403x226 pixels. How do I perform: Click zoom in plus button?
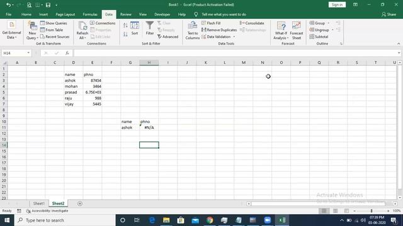[x=388, y=211]
